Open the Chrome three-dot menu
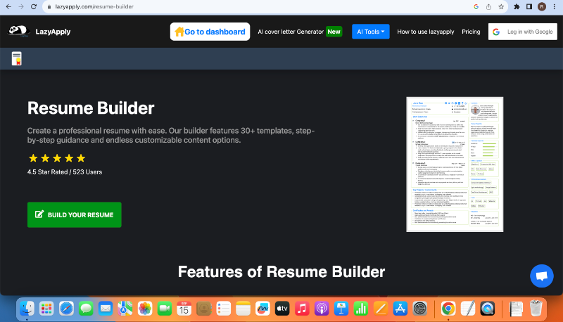 point(555,6)
